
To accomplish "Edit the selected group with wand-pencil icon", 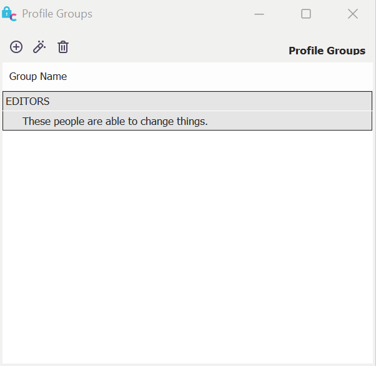I will click(39, 47).
